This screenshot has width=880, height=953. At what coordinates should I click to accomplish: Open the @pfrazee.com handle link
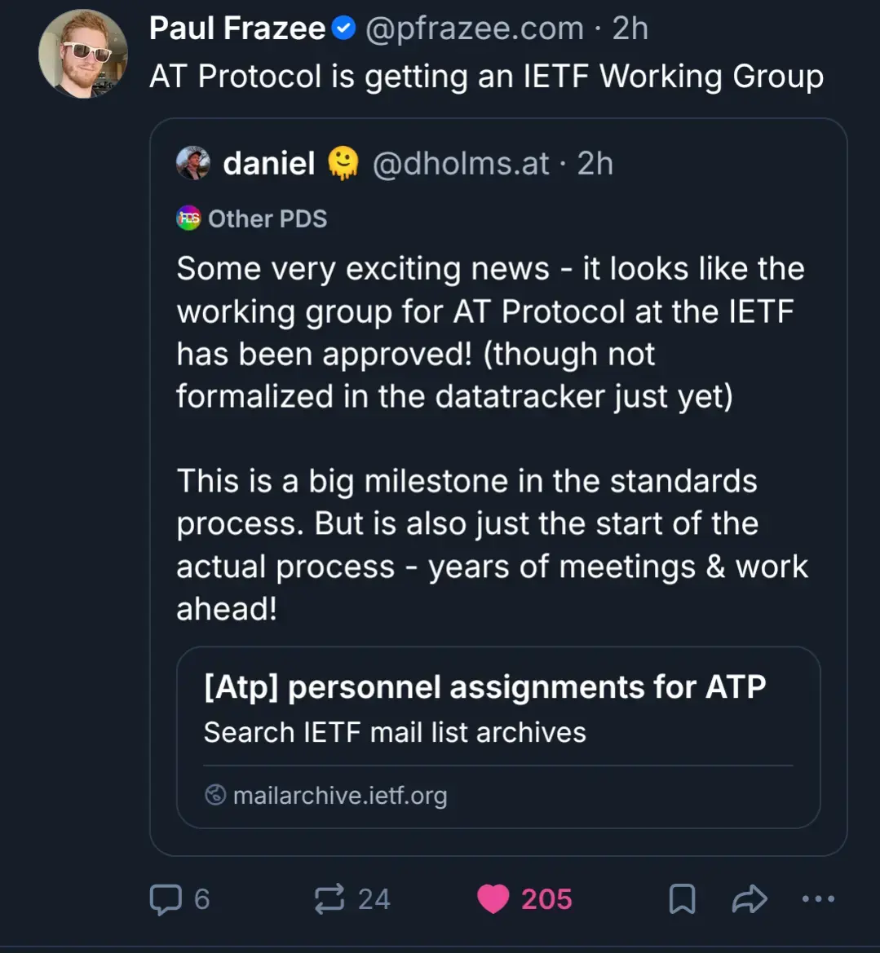point(474,29)
